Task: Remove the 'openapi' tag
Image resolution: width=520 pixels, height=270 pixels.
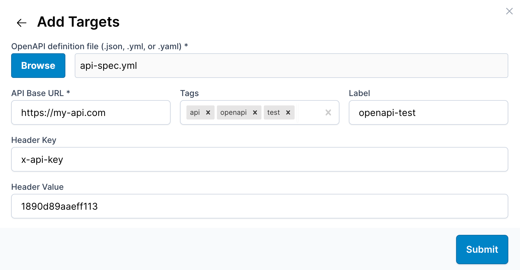Action: (x=255, y=112)
